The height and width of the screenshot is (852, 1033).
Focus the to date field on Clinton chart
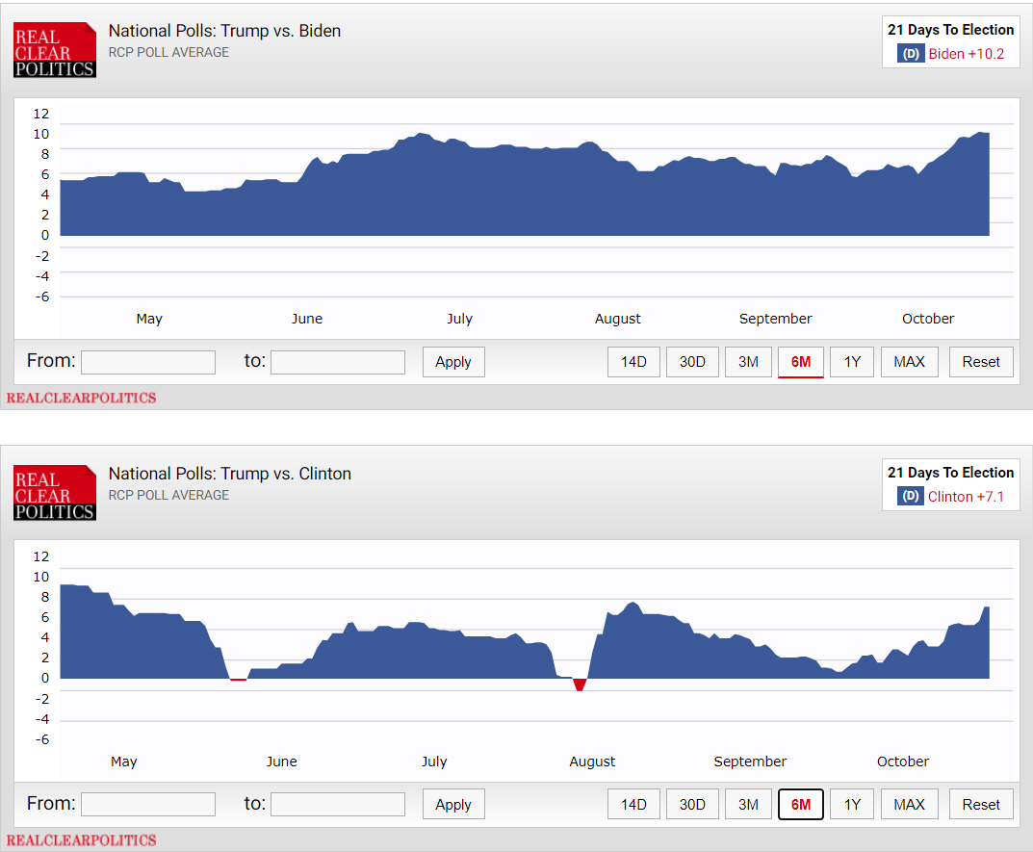click(x=338, y=805)
